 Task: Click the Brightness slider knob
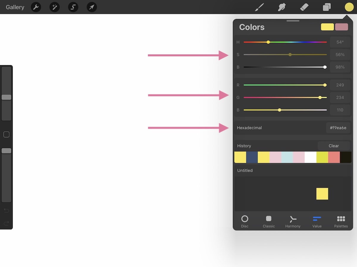(x=325, y=67)
